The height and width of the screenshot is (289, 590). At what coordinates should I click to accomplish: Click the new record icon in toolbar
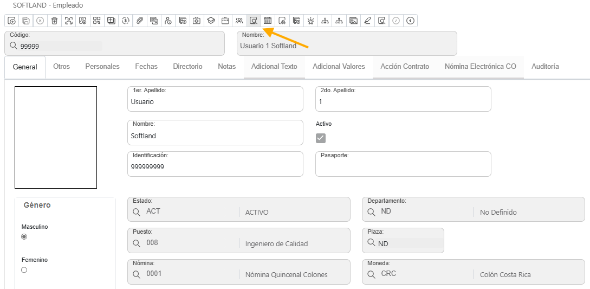(12, 21)
